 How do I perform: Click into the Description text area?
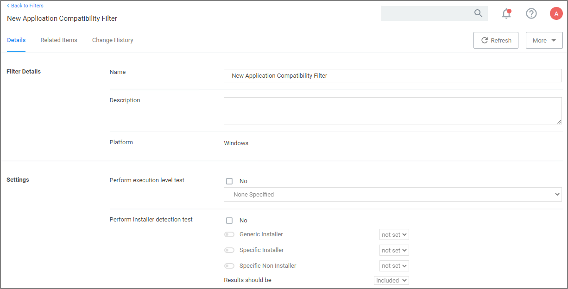click(x=392, y=111)
